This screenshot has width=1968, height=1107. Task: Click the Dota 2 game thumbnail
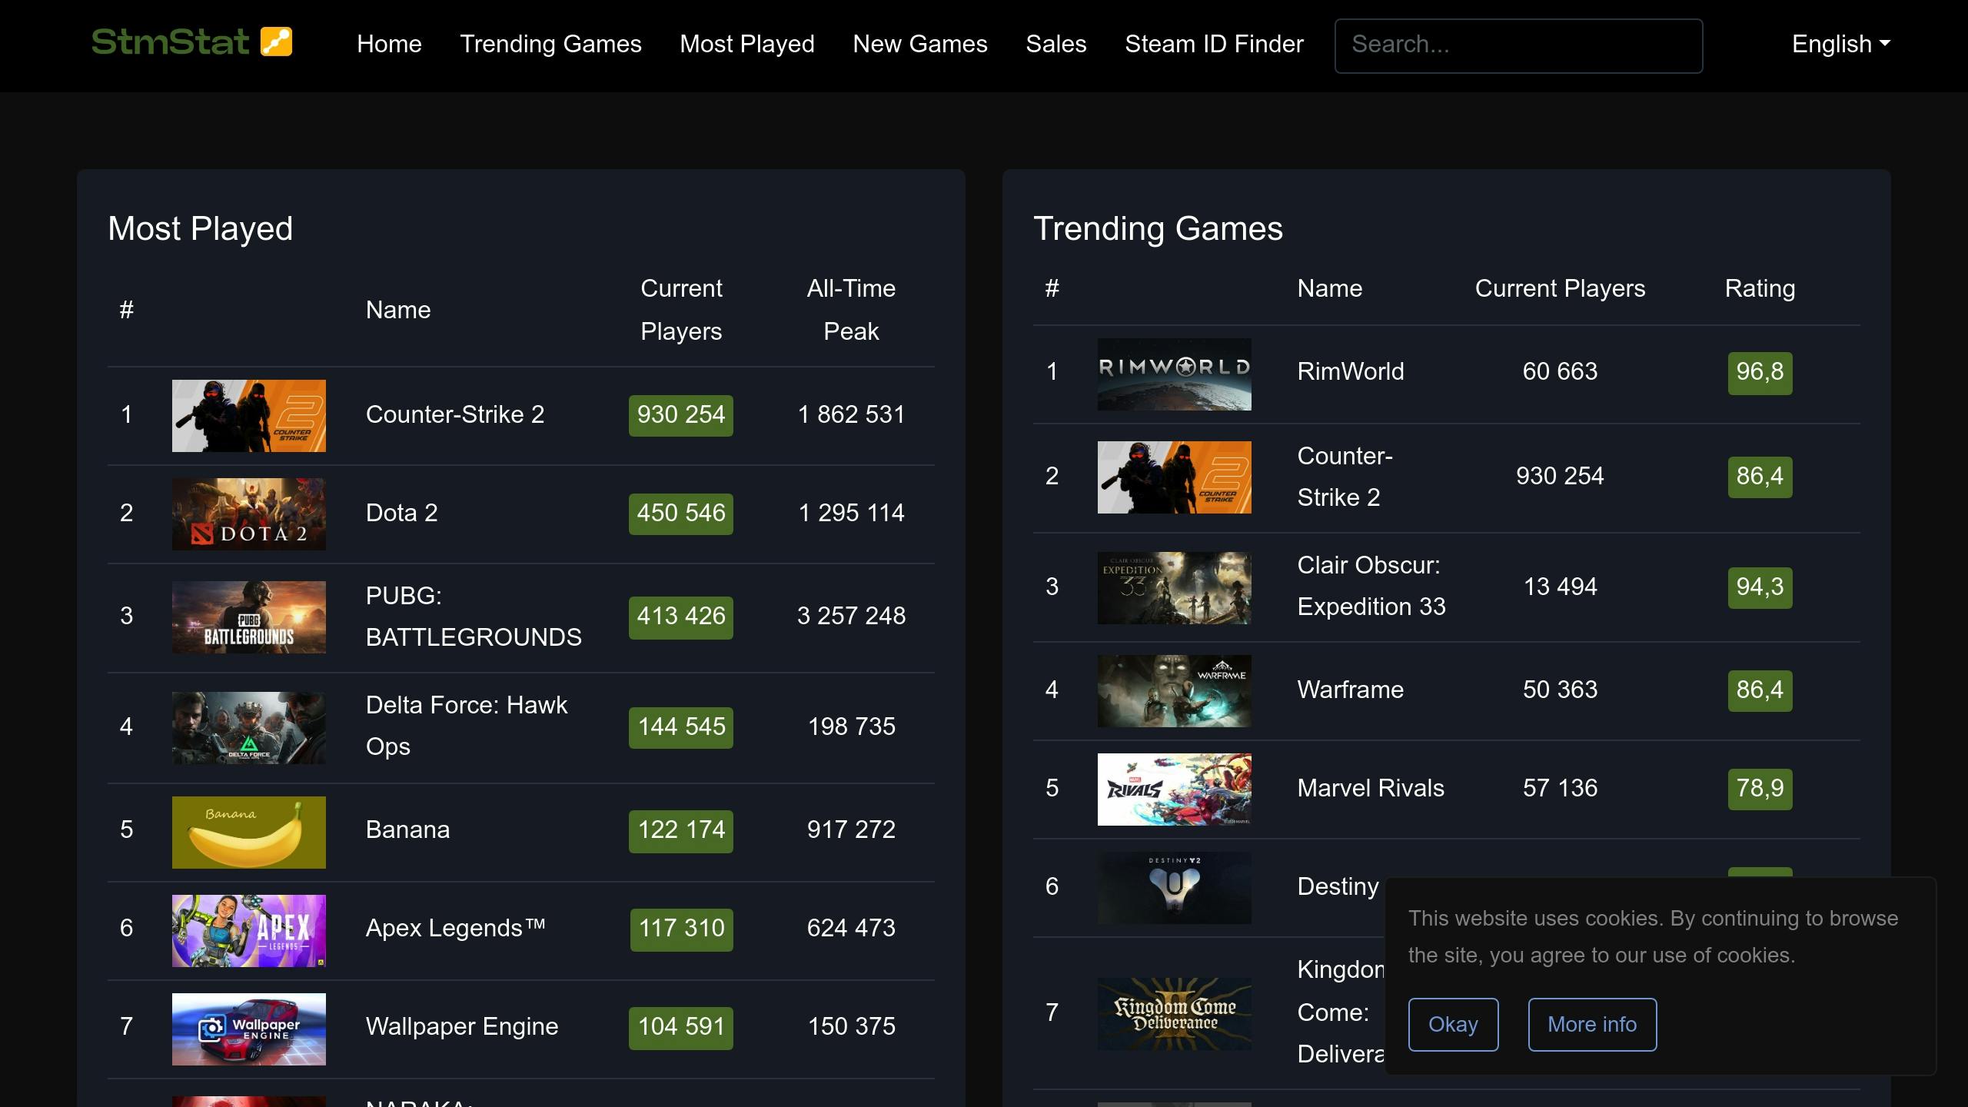pos(248,514)
